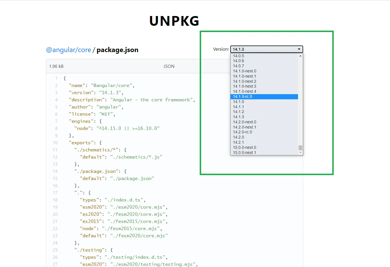The width and height of the screenshot is (390, 267).
Task: Click the Version: label
Action: click(221, 49)
